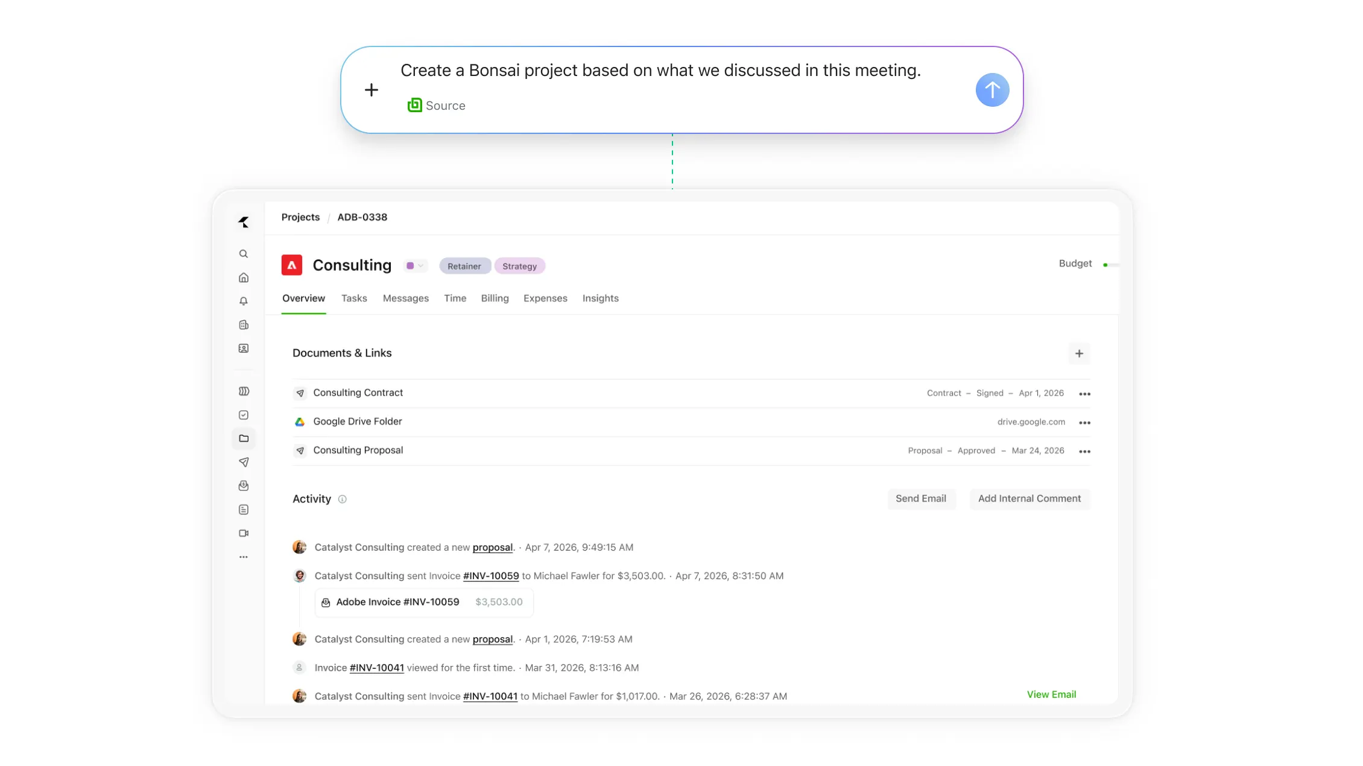The height and width of the screenshot is (766, 1363).
Task: Open the Expenses tab
Action: coord(545,298)
